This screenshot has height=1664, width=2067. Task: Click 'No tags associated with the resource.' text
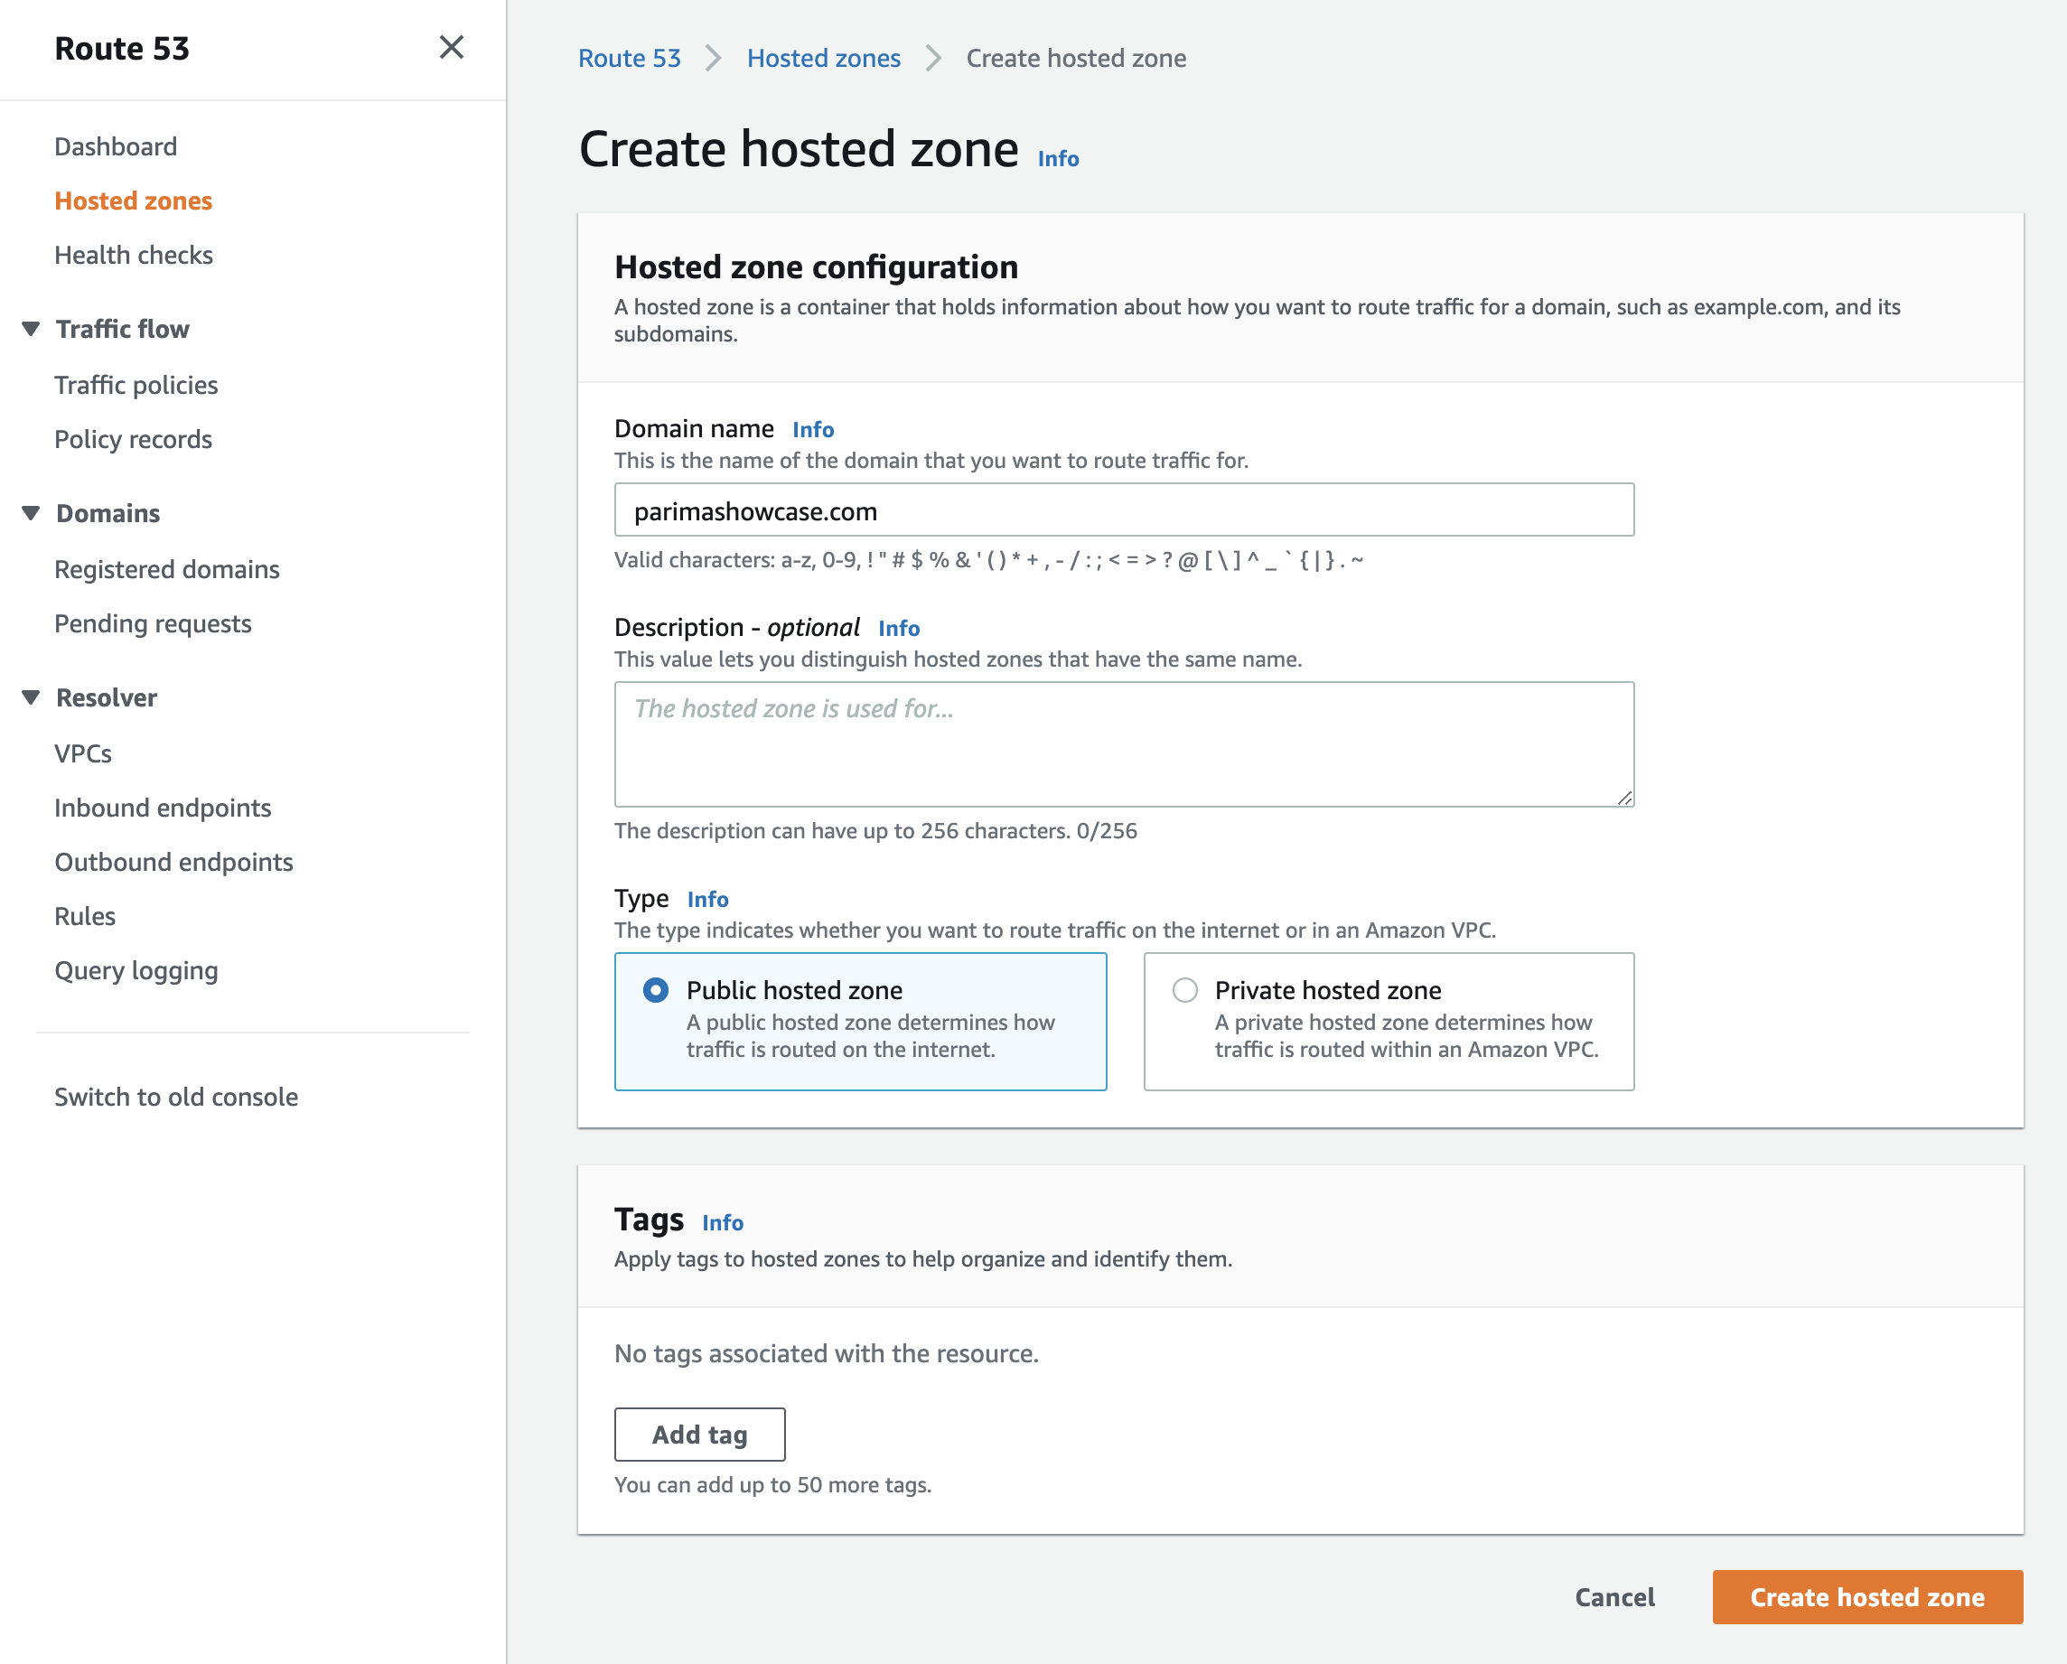827,1353
